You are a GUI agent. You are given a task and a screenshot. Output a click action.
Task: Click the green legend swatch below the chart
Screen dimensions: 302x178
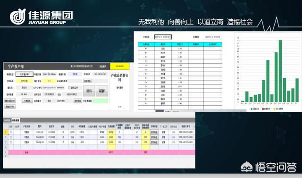tap(252, 109)
